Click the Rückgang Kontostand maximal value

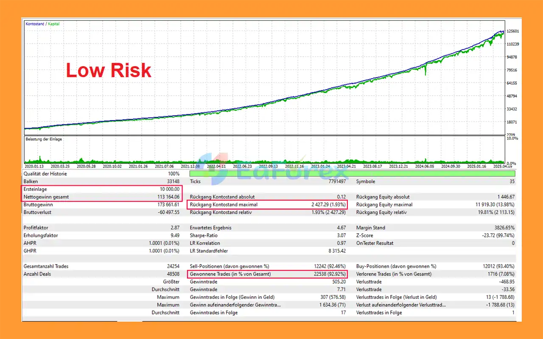click(x=328, y=205)
